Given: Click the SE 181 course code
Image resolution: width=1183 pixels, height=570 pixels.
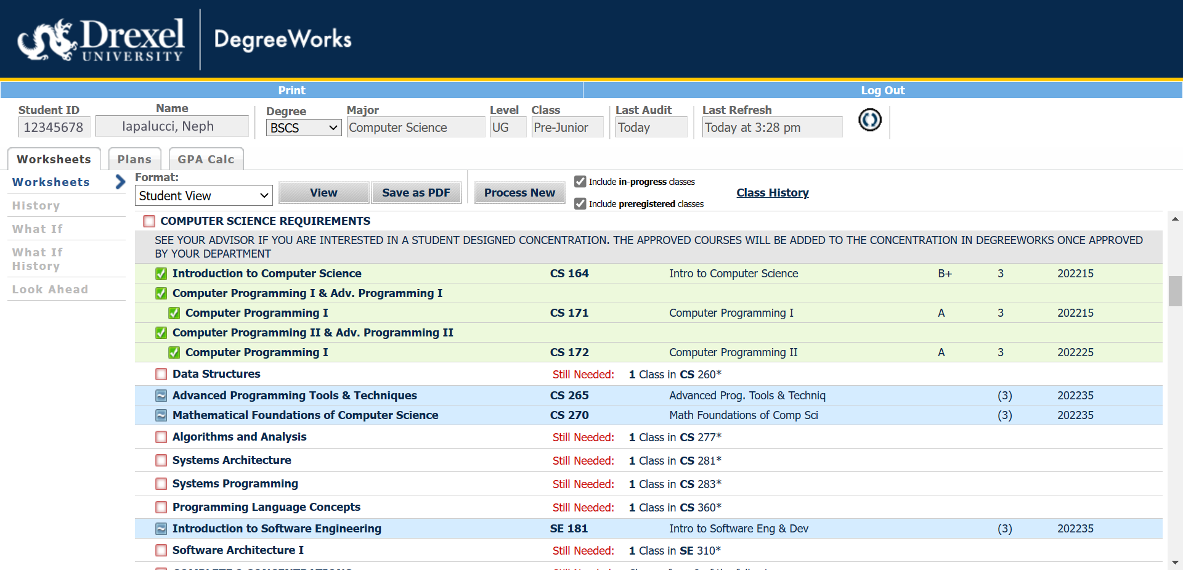Looking at the screenshot, I should point(569,529).
